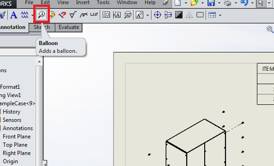Select the dashed-outline Blocks icon
The image size is (274, 166).
[x=200, y=15]
